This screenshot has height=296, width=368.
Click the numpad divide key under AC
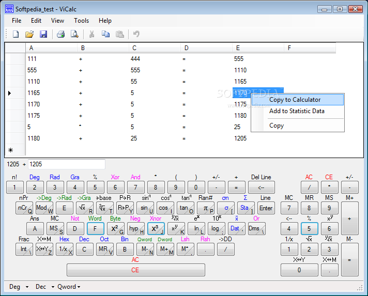310,188
